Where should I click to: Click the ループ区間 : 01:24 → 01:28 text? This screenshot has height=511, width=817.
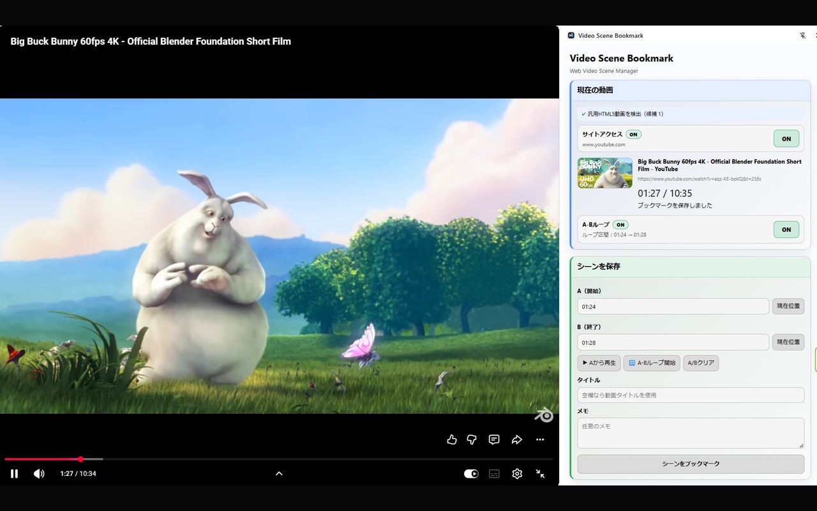(x=614, y=234)
